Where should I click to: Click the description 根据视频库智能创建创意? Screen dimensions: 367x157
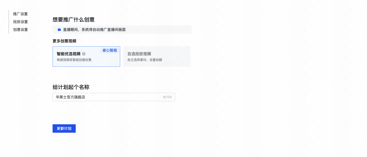click(x=74, y=60)
